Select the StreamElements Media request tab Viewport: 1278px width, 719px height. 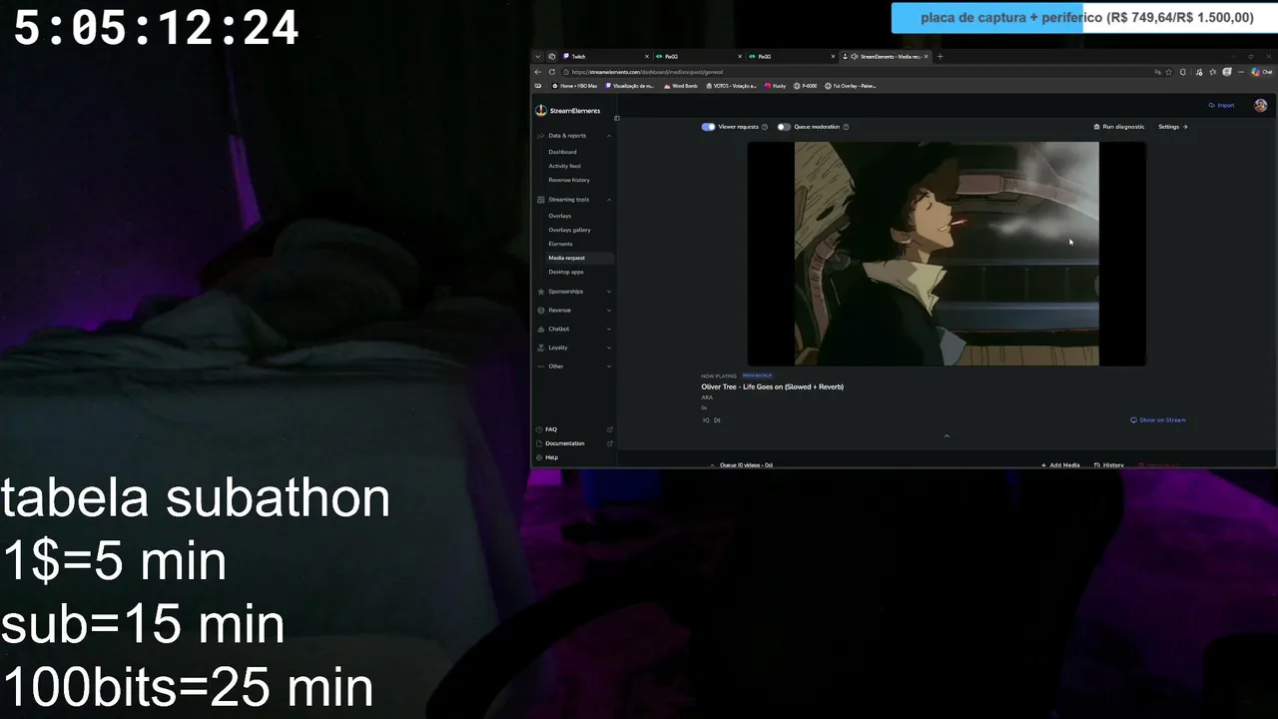[885, 57]
